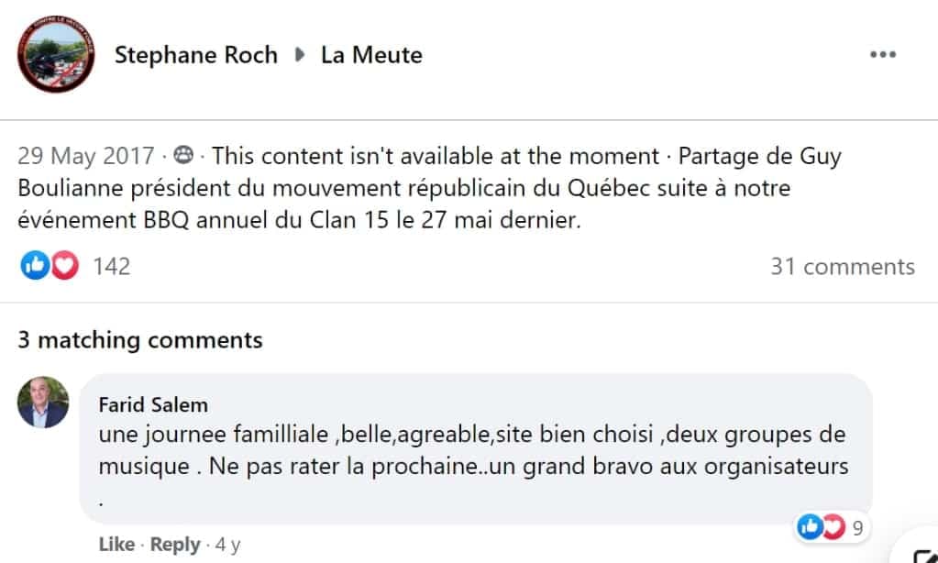Viewport: 938px width, 563px height.
Task: Click the thumbs-up icon on Farid's comment
Action: click(811, 526)
